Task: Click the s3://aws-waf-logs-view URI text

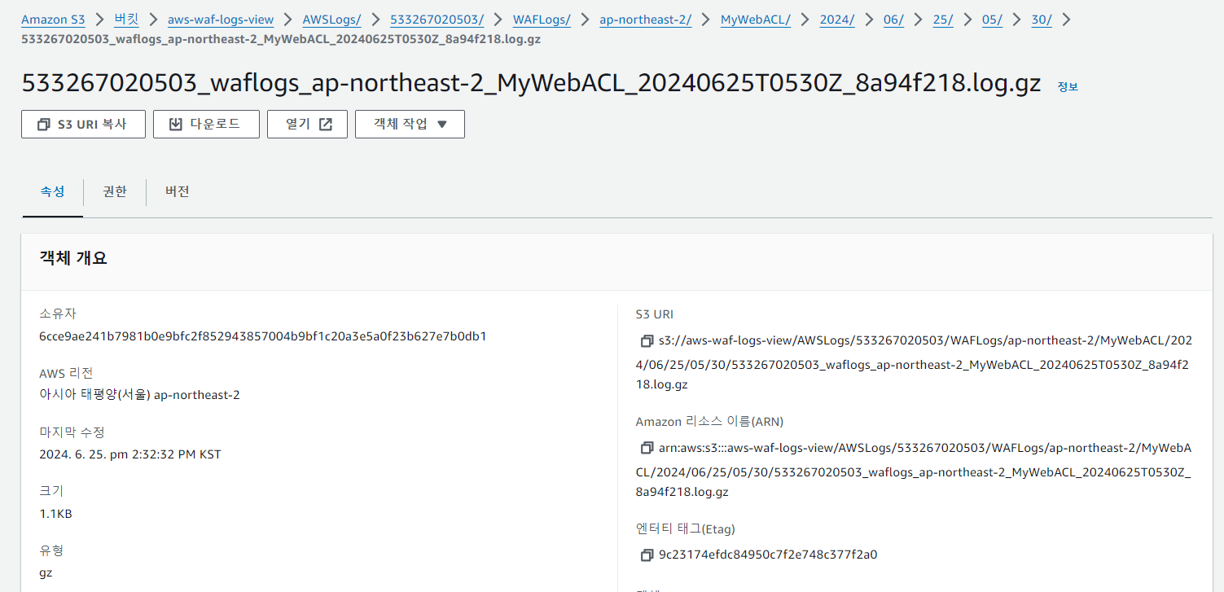Action: (x=915, y=362)
